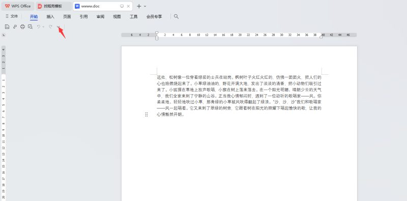Viewport: 407px width, 201px height.
Task: Click the right indent marker on ruler
Action: [322, 37]
